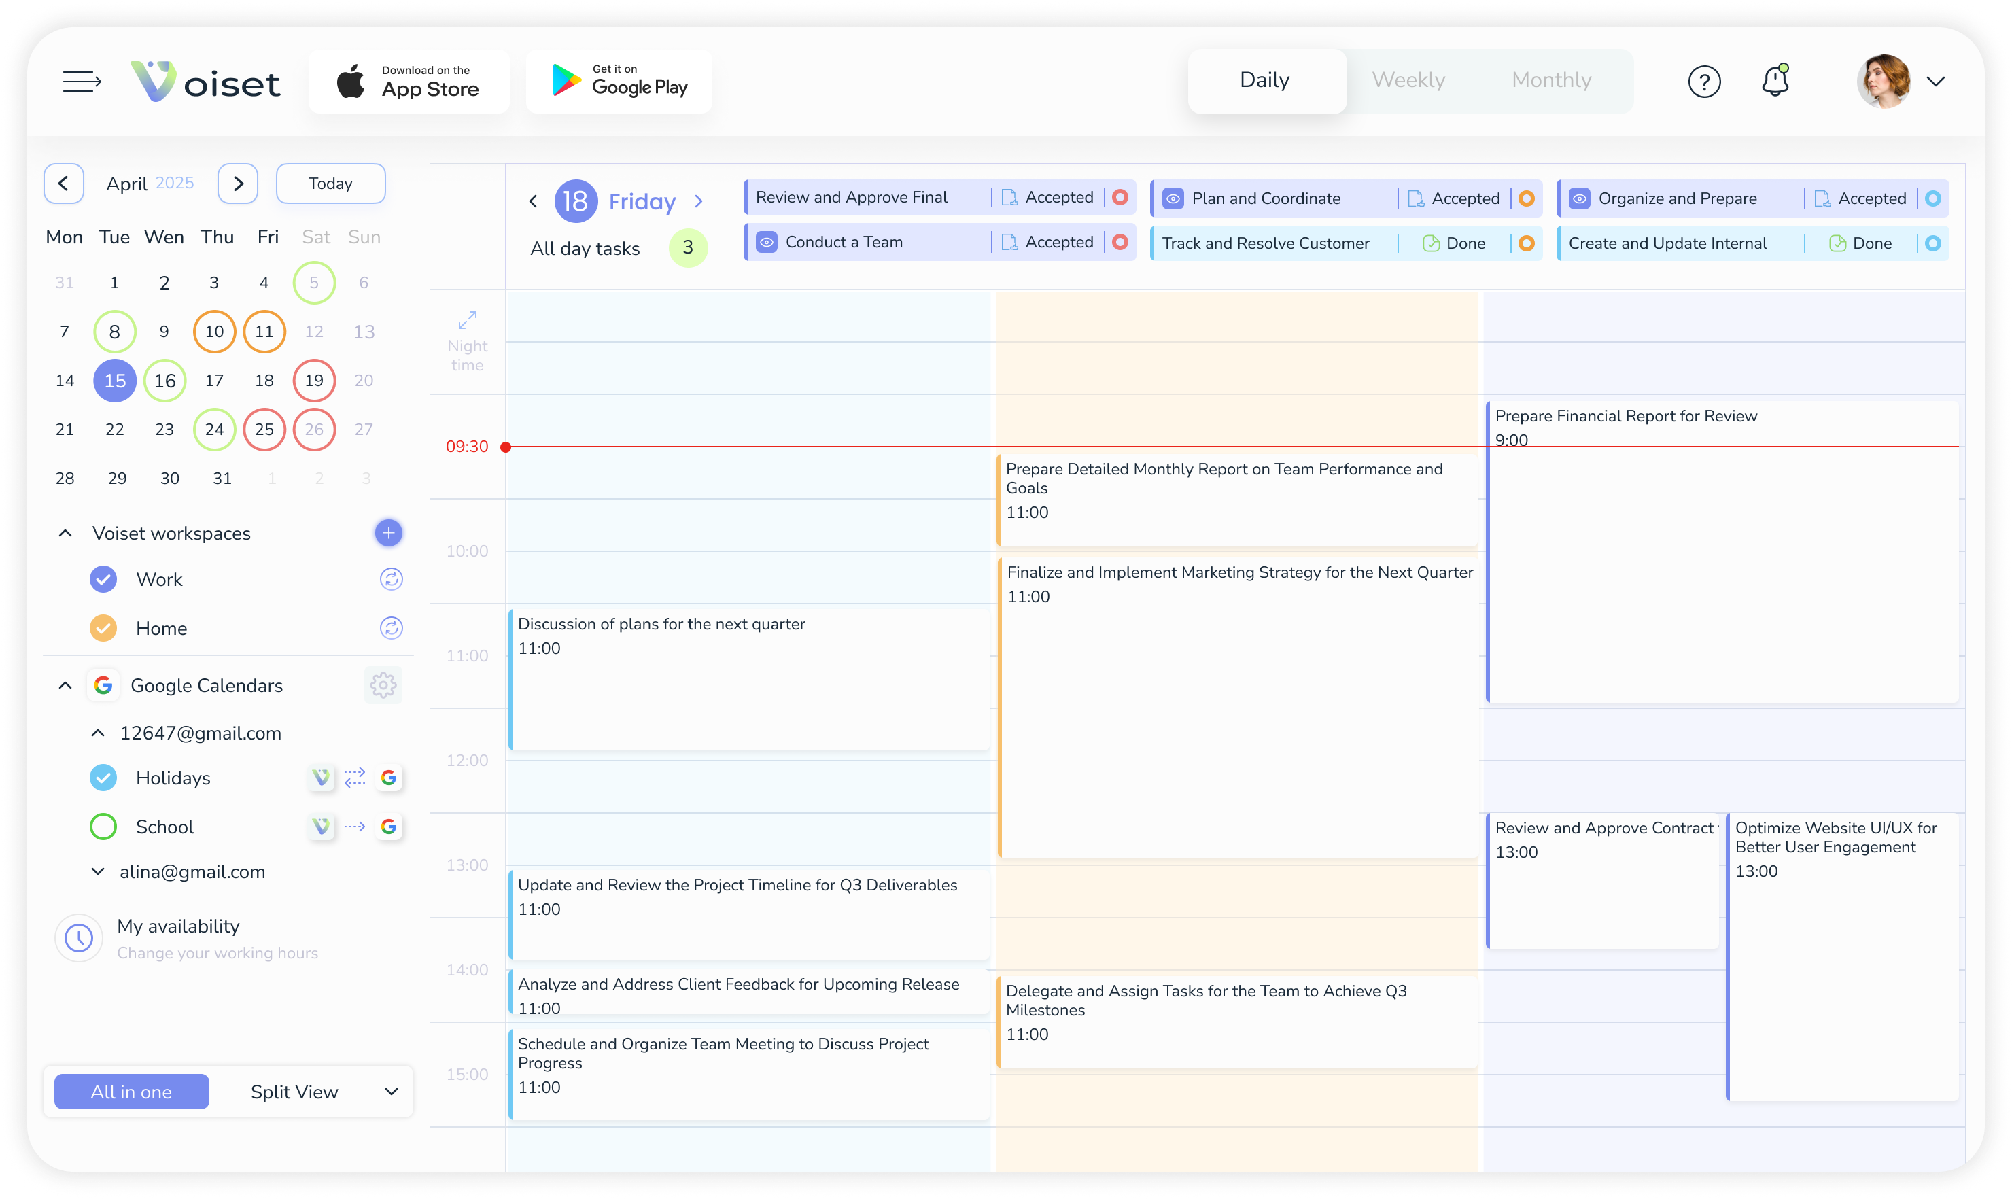Collapse the 12647@gmail.com account

[97, 733]
